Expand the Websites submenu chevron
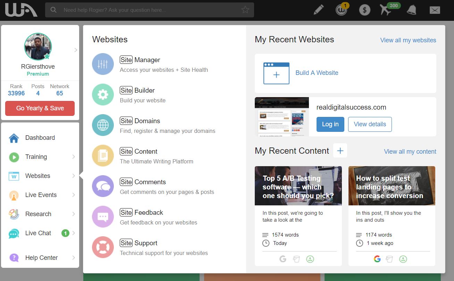 [74, 176]
